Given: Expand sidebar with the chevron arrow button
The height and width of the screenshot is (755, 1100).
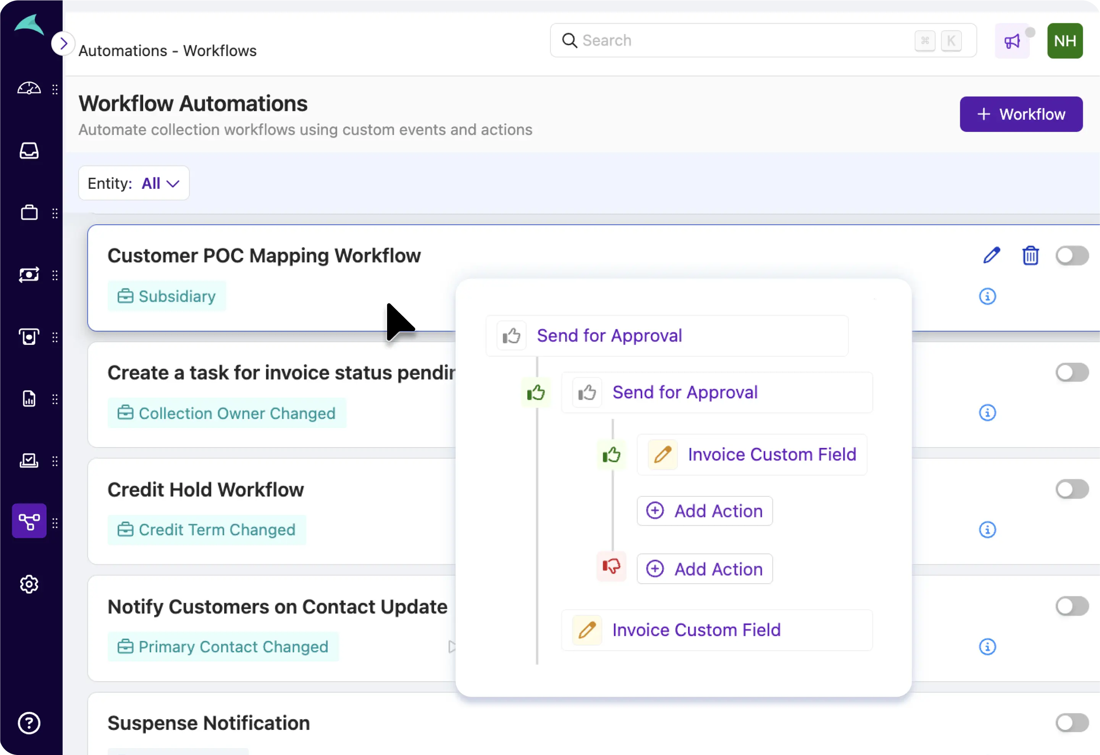Looking at the screenshot, I should [63, 43].
